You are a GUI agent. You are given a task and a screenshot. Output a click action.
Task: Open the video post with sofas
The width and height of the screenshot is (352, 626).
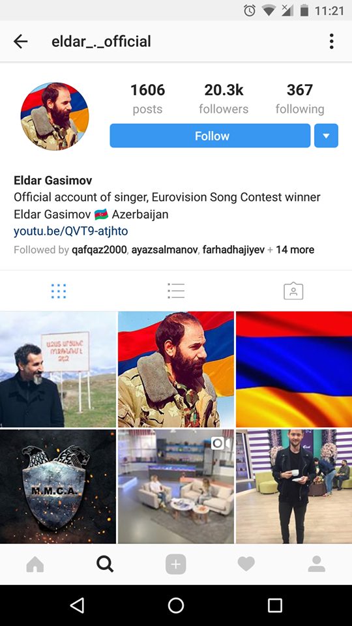(x=176, y=486)
